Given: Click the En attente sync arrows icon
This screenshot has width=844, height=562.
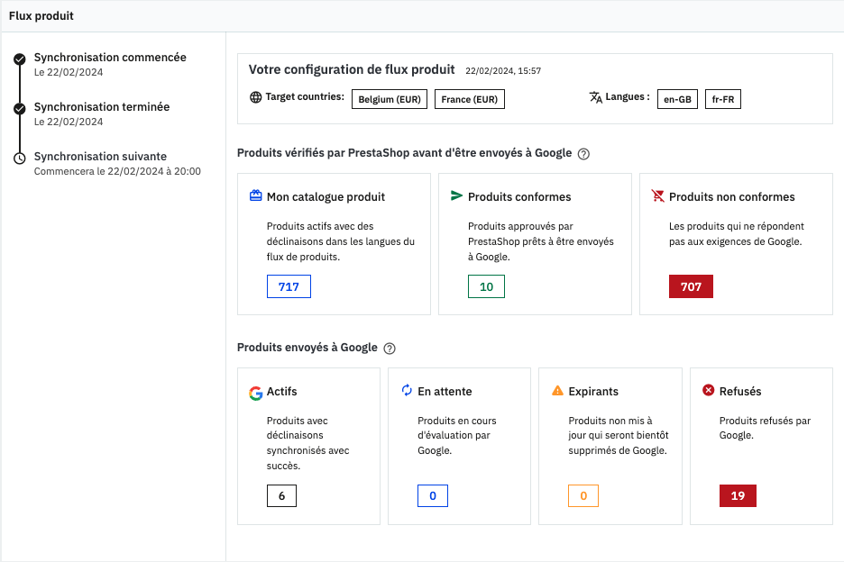Looking at the screenshot, I should [x=407, y=391].
